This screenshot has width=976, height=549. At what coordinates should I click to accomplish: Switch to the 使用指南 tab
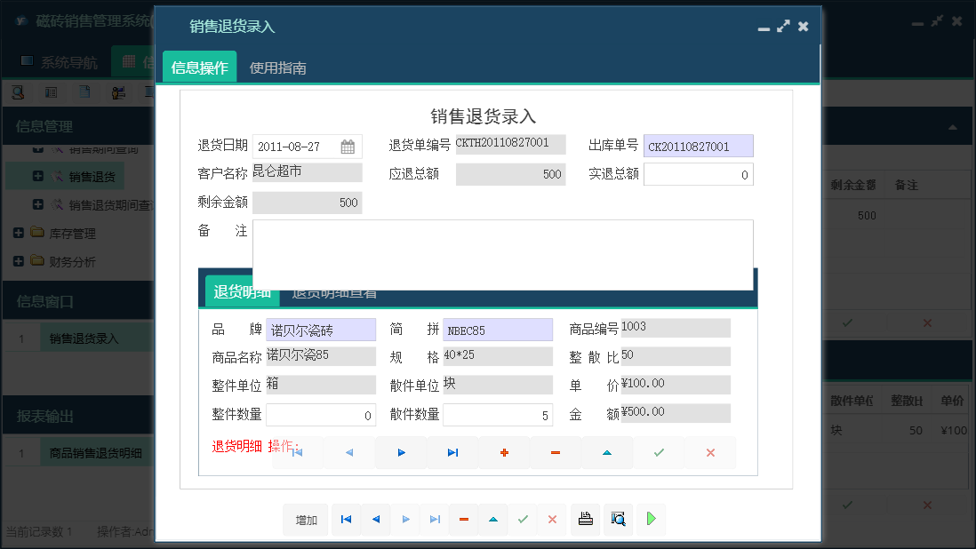276,66
